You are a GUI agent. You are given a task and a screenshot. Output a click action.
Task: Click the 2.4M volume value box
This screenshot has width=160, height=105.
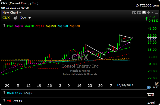tap(151, 103)
